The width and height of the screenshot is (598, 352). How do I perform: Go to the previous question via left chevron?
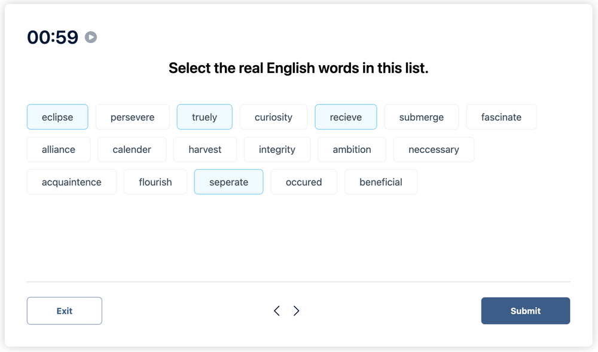[x=277, y=311]
